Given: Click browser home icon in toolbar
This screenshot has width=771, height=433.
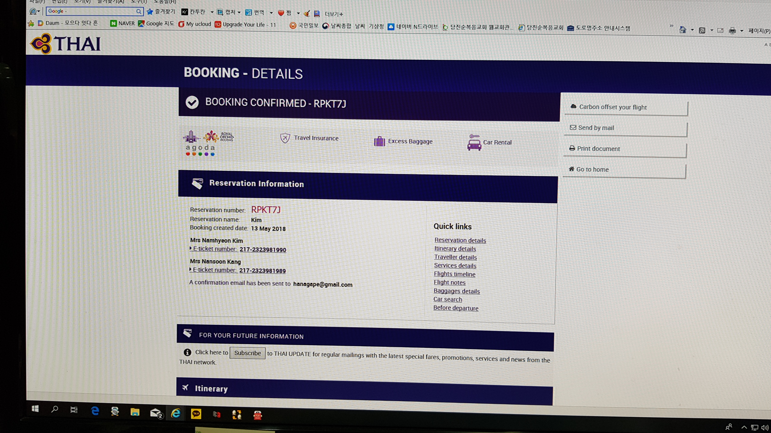Looking at the screenshot, I should (x=683, y=30).
